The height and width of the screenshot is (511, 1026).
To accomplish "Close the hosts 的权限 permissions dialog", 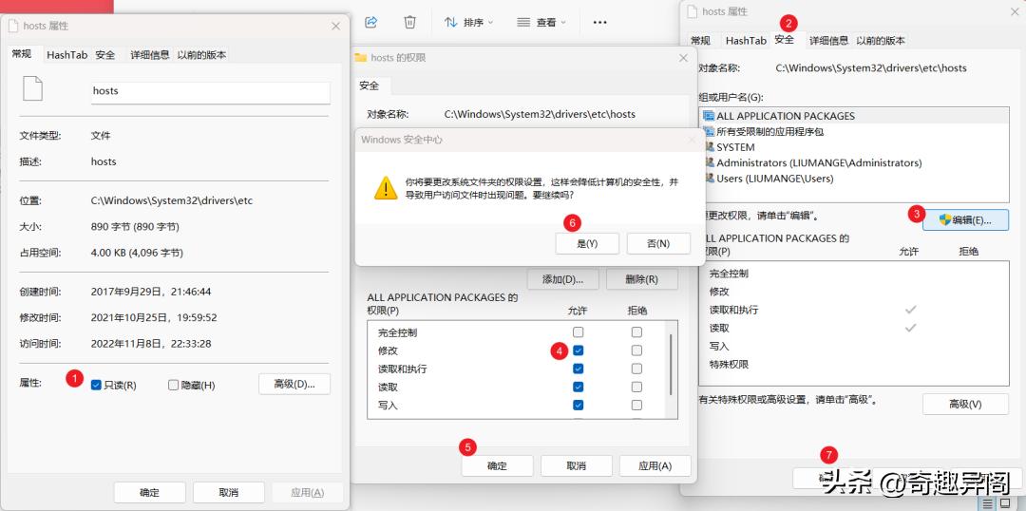I will point(683,58).
